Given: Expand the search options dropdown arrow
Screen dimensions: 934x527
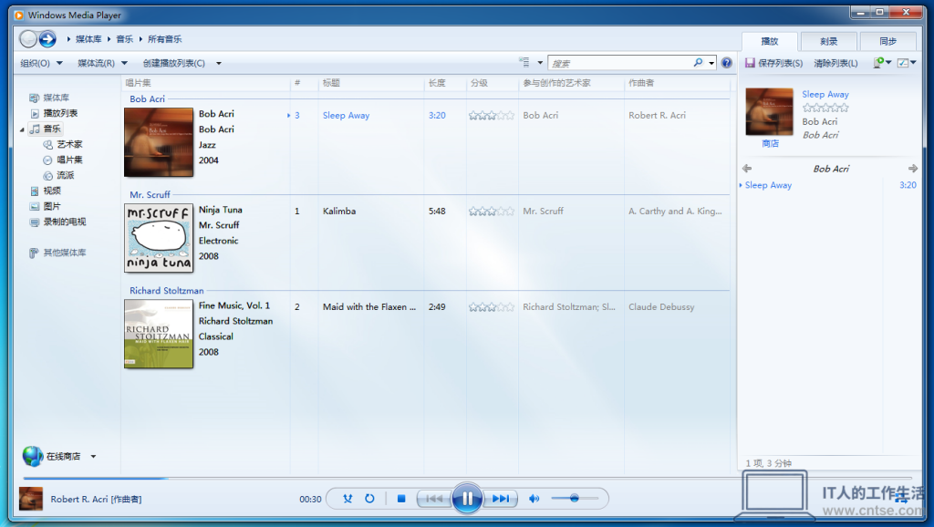Looking at the screenshot, I should 711,63.
